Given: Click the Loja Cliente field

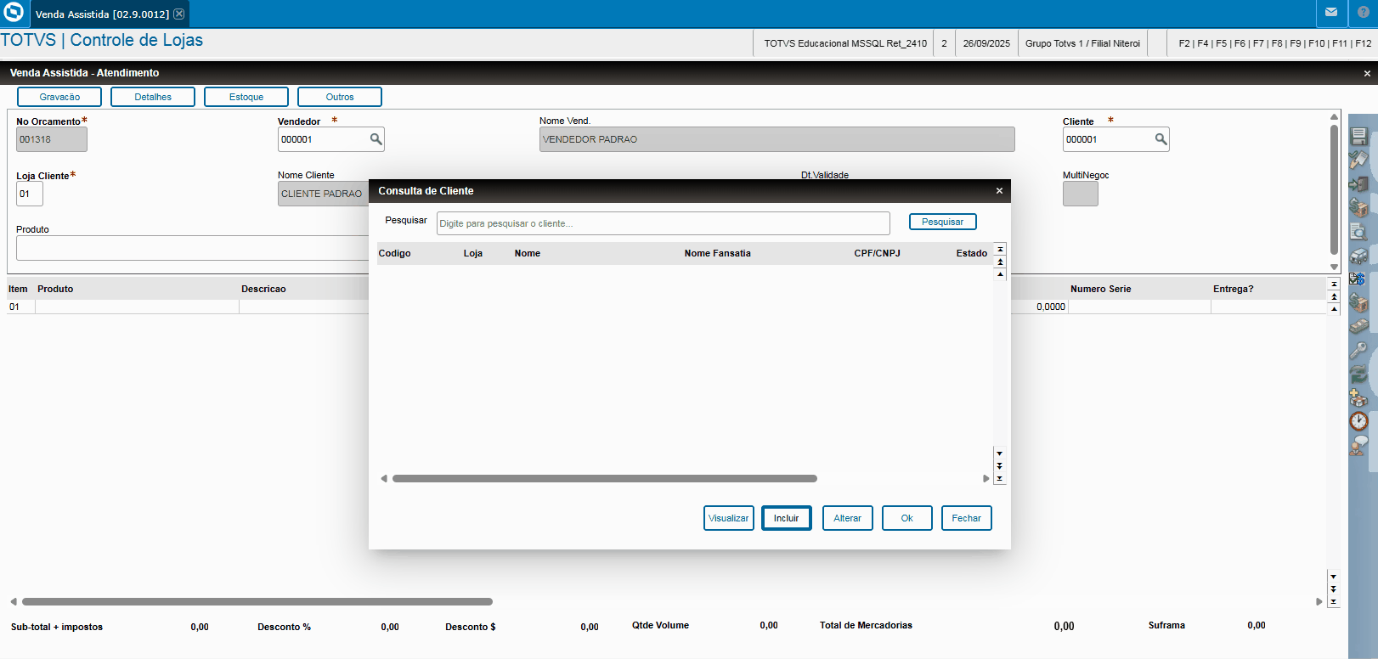Looking at the screenshot, I should [30, 194].
